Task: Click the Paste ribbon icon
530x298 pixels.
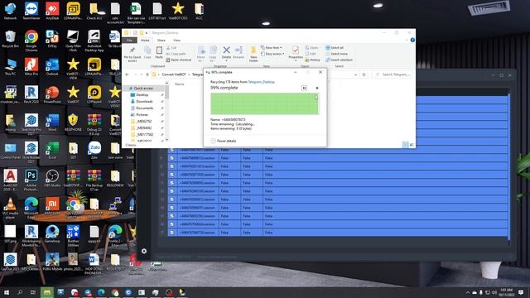Action: tap(159, 53)
